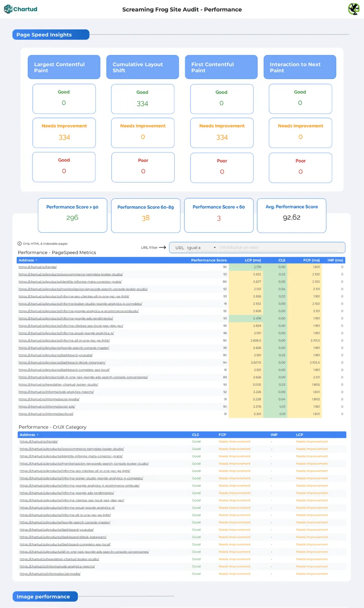Click the Chartud logo in the header

(21, 9)
